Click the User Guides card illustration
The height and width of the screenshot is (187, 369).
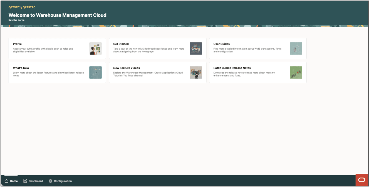296,48
